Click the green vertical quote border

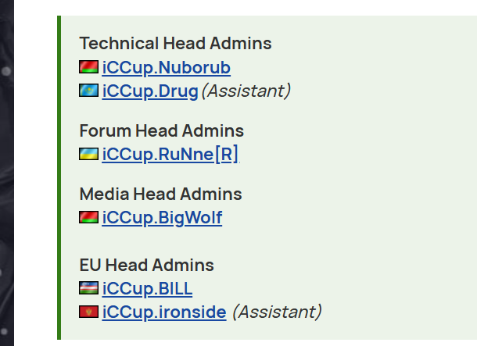click(x=59, y=177)
